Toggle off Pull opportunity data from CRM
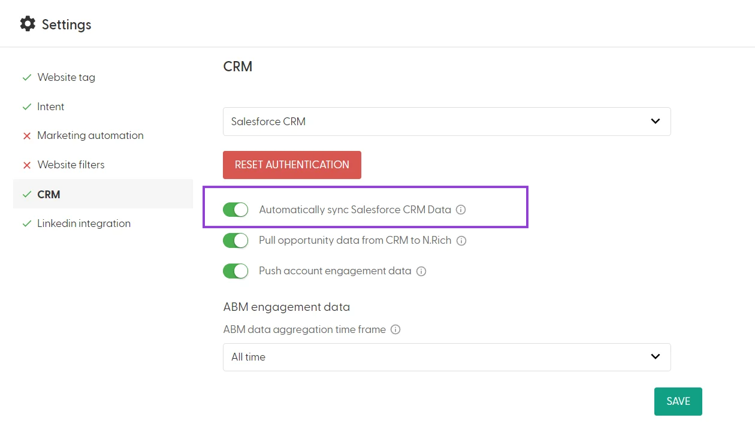755x433 pixels. click(235, 240)
